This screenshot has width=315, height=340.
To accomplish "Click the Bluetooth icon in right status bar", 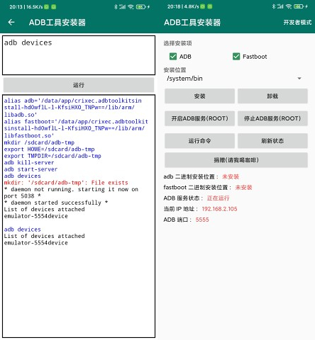I will click(274, 6).
